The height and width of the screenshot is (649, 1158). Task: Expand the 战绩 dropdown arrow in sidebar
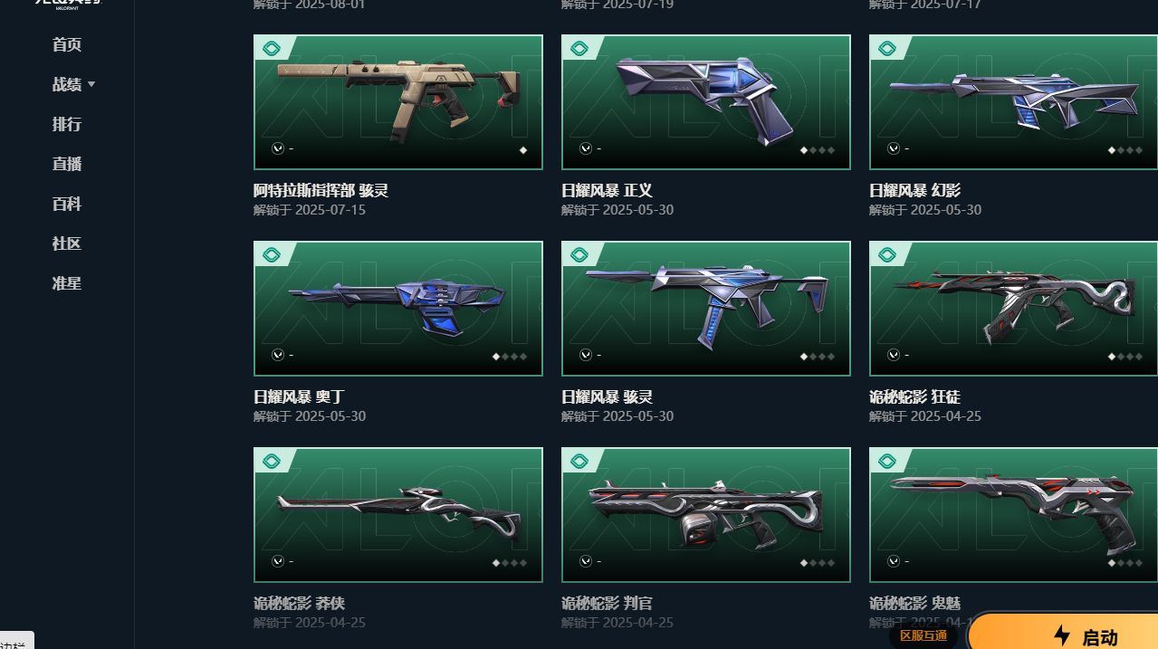91,84
